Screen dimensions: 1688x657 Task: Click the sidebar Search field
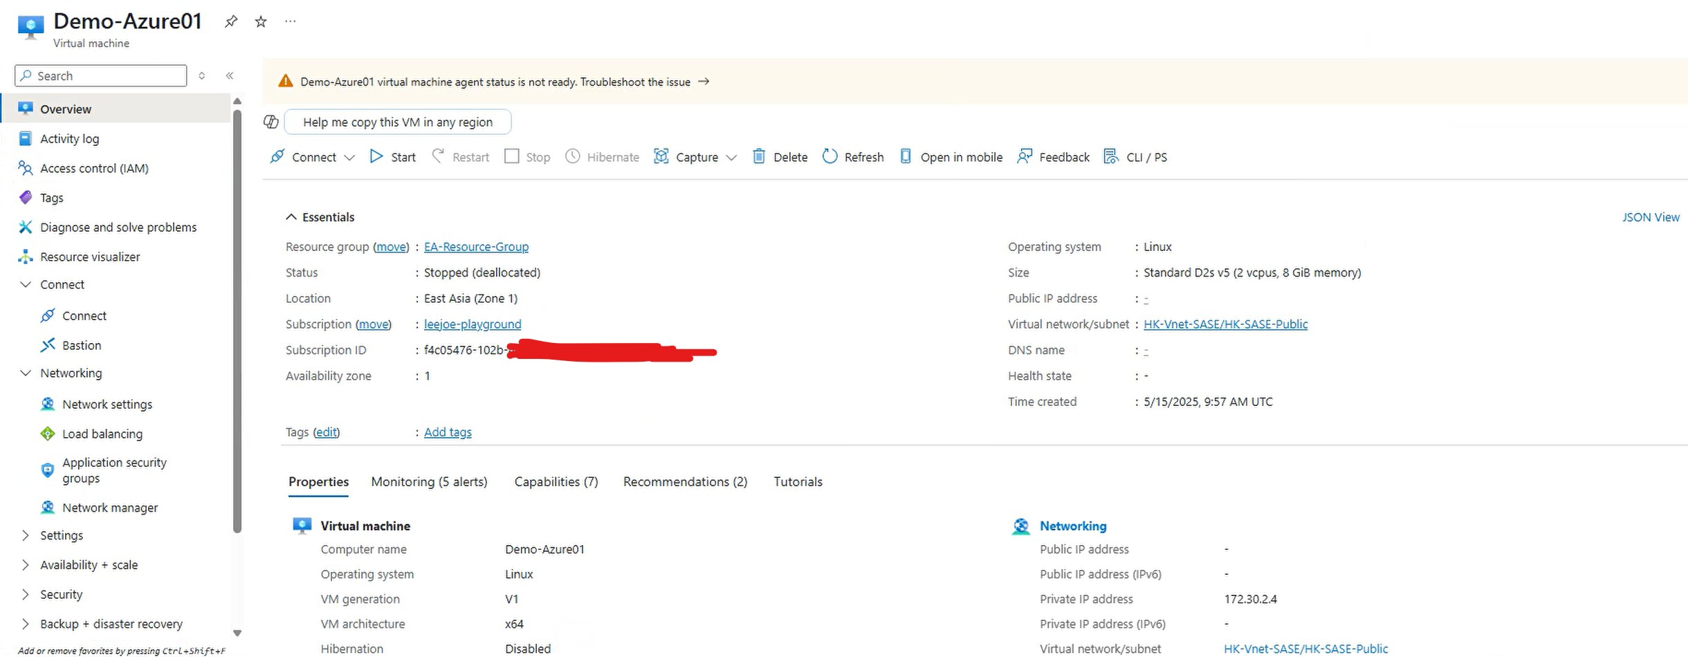click(101, 75)
